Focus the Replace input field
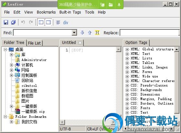 point(150,33)
